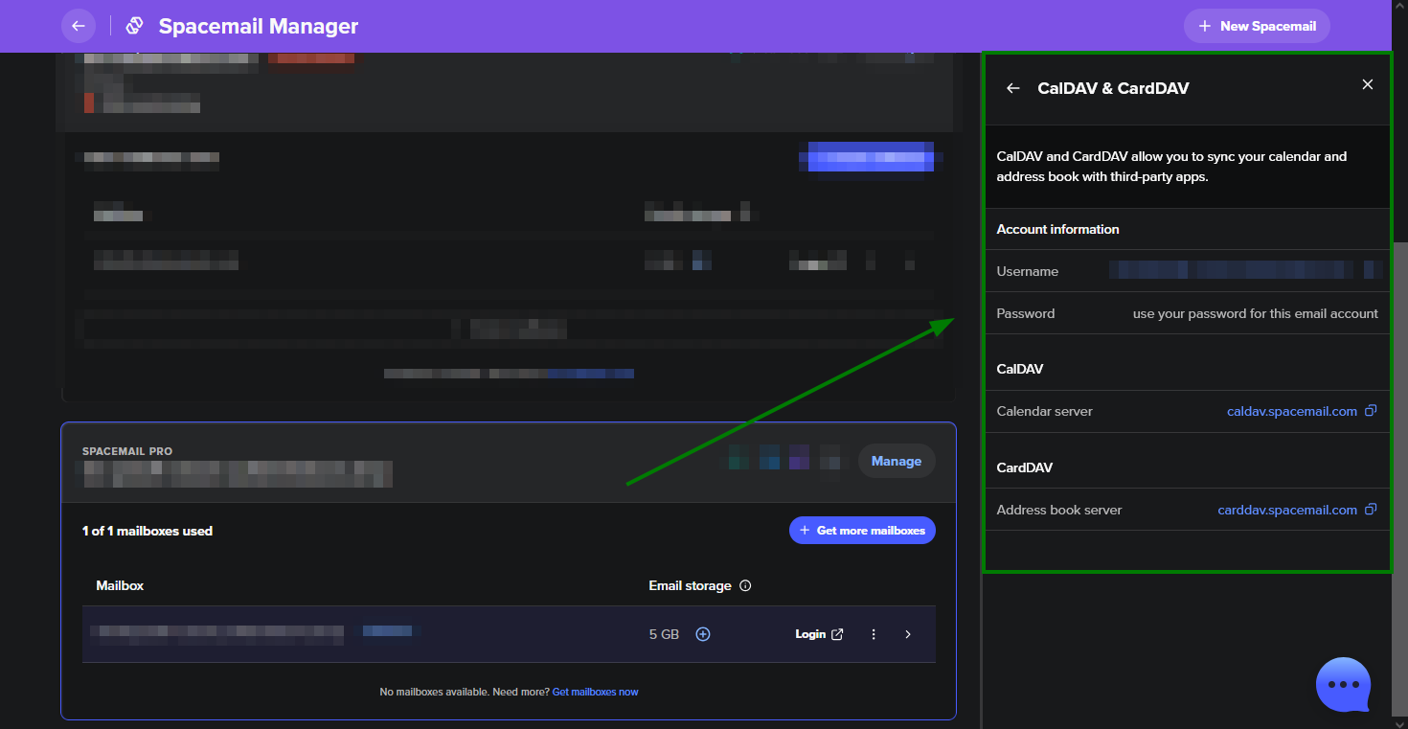Close the CalDAV & CardDAV panel
This screenshot has width=1408, height=729.
tap(1367, 84)
